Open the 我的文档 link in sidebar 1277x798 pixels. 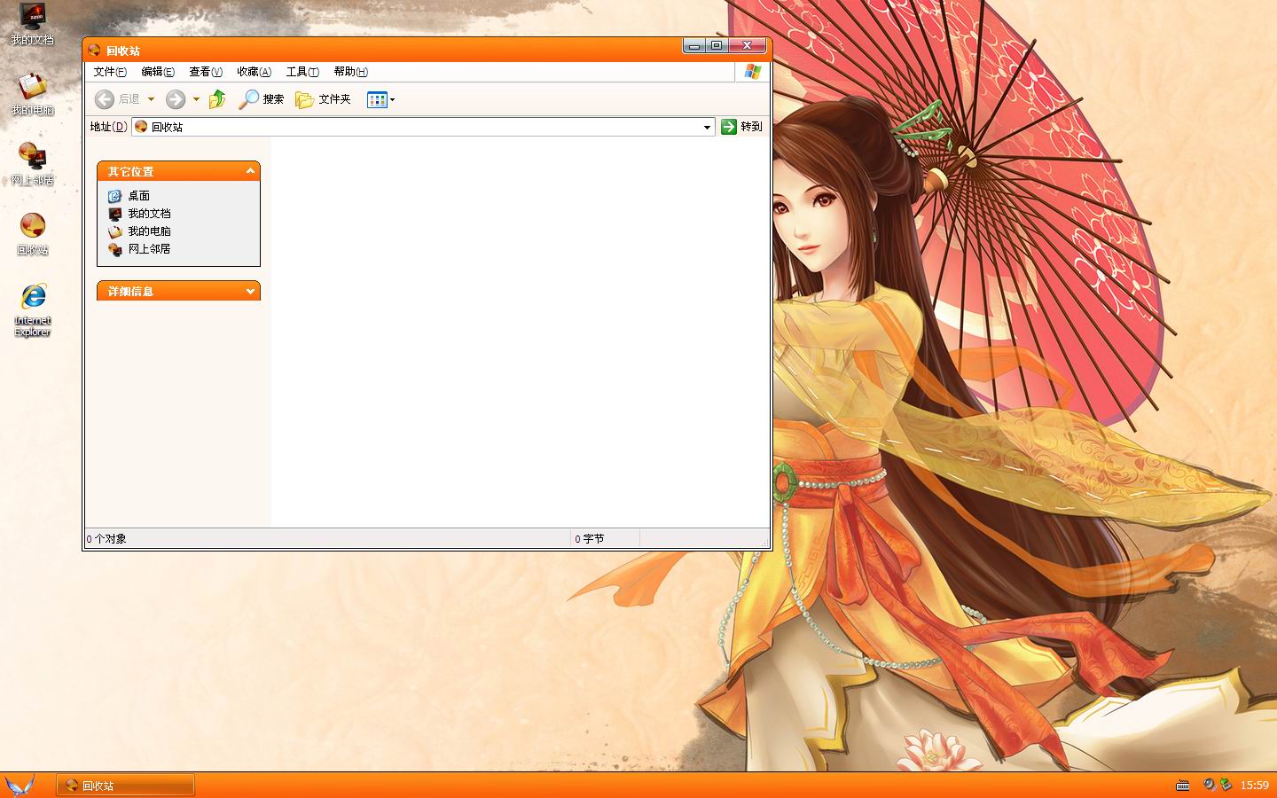pos(149,214)
